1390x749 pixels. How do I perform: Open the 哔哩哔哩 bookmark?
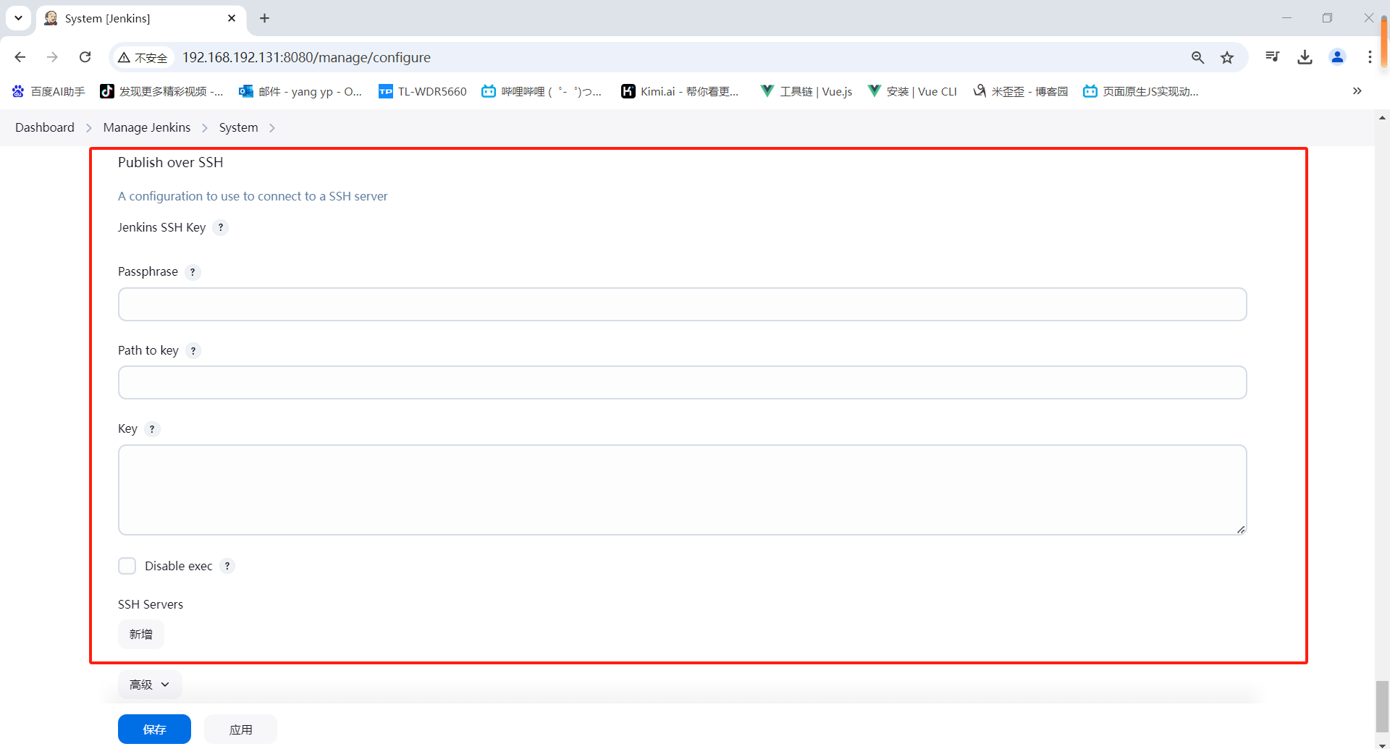(542, 91)
